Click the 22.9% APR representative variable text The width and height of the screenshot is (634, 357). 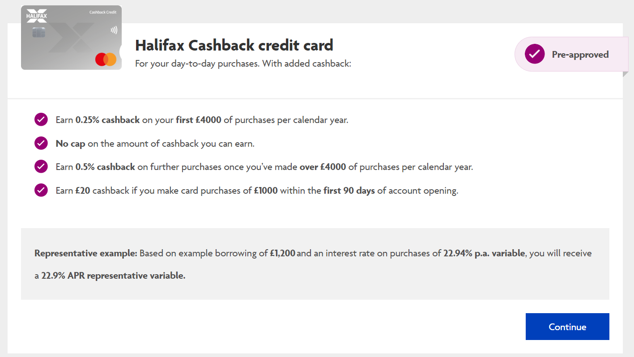pos(113,276)
